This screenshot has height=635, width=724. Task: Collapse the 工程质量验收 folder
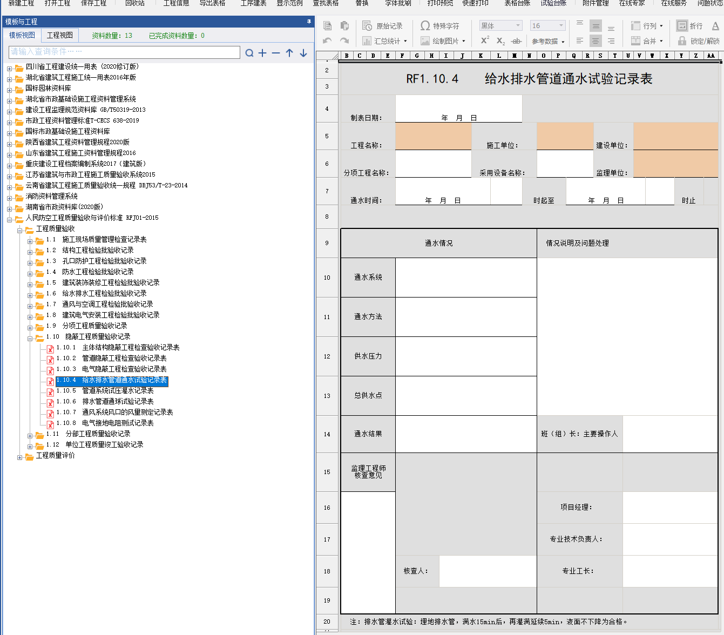tap(20, 231)
